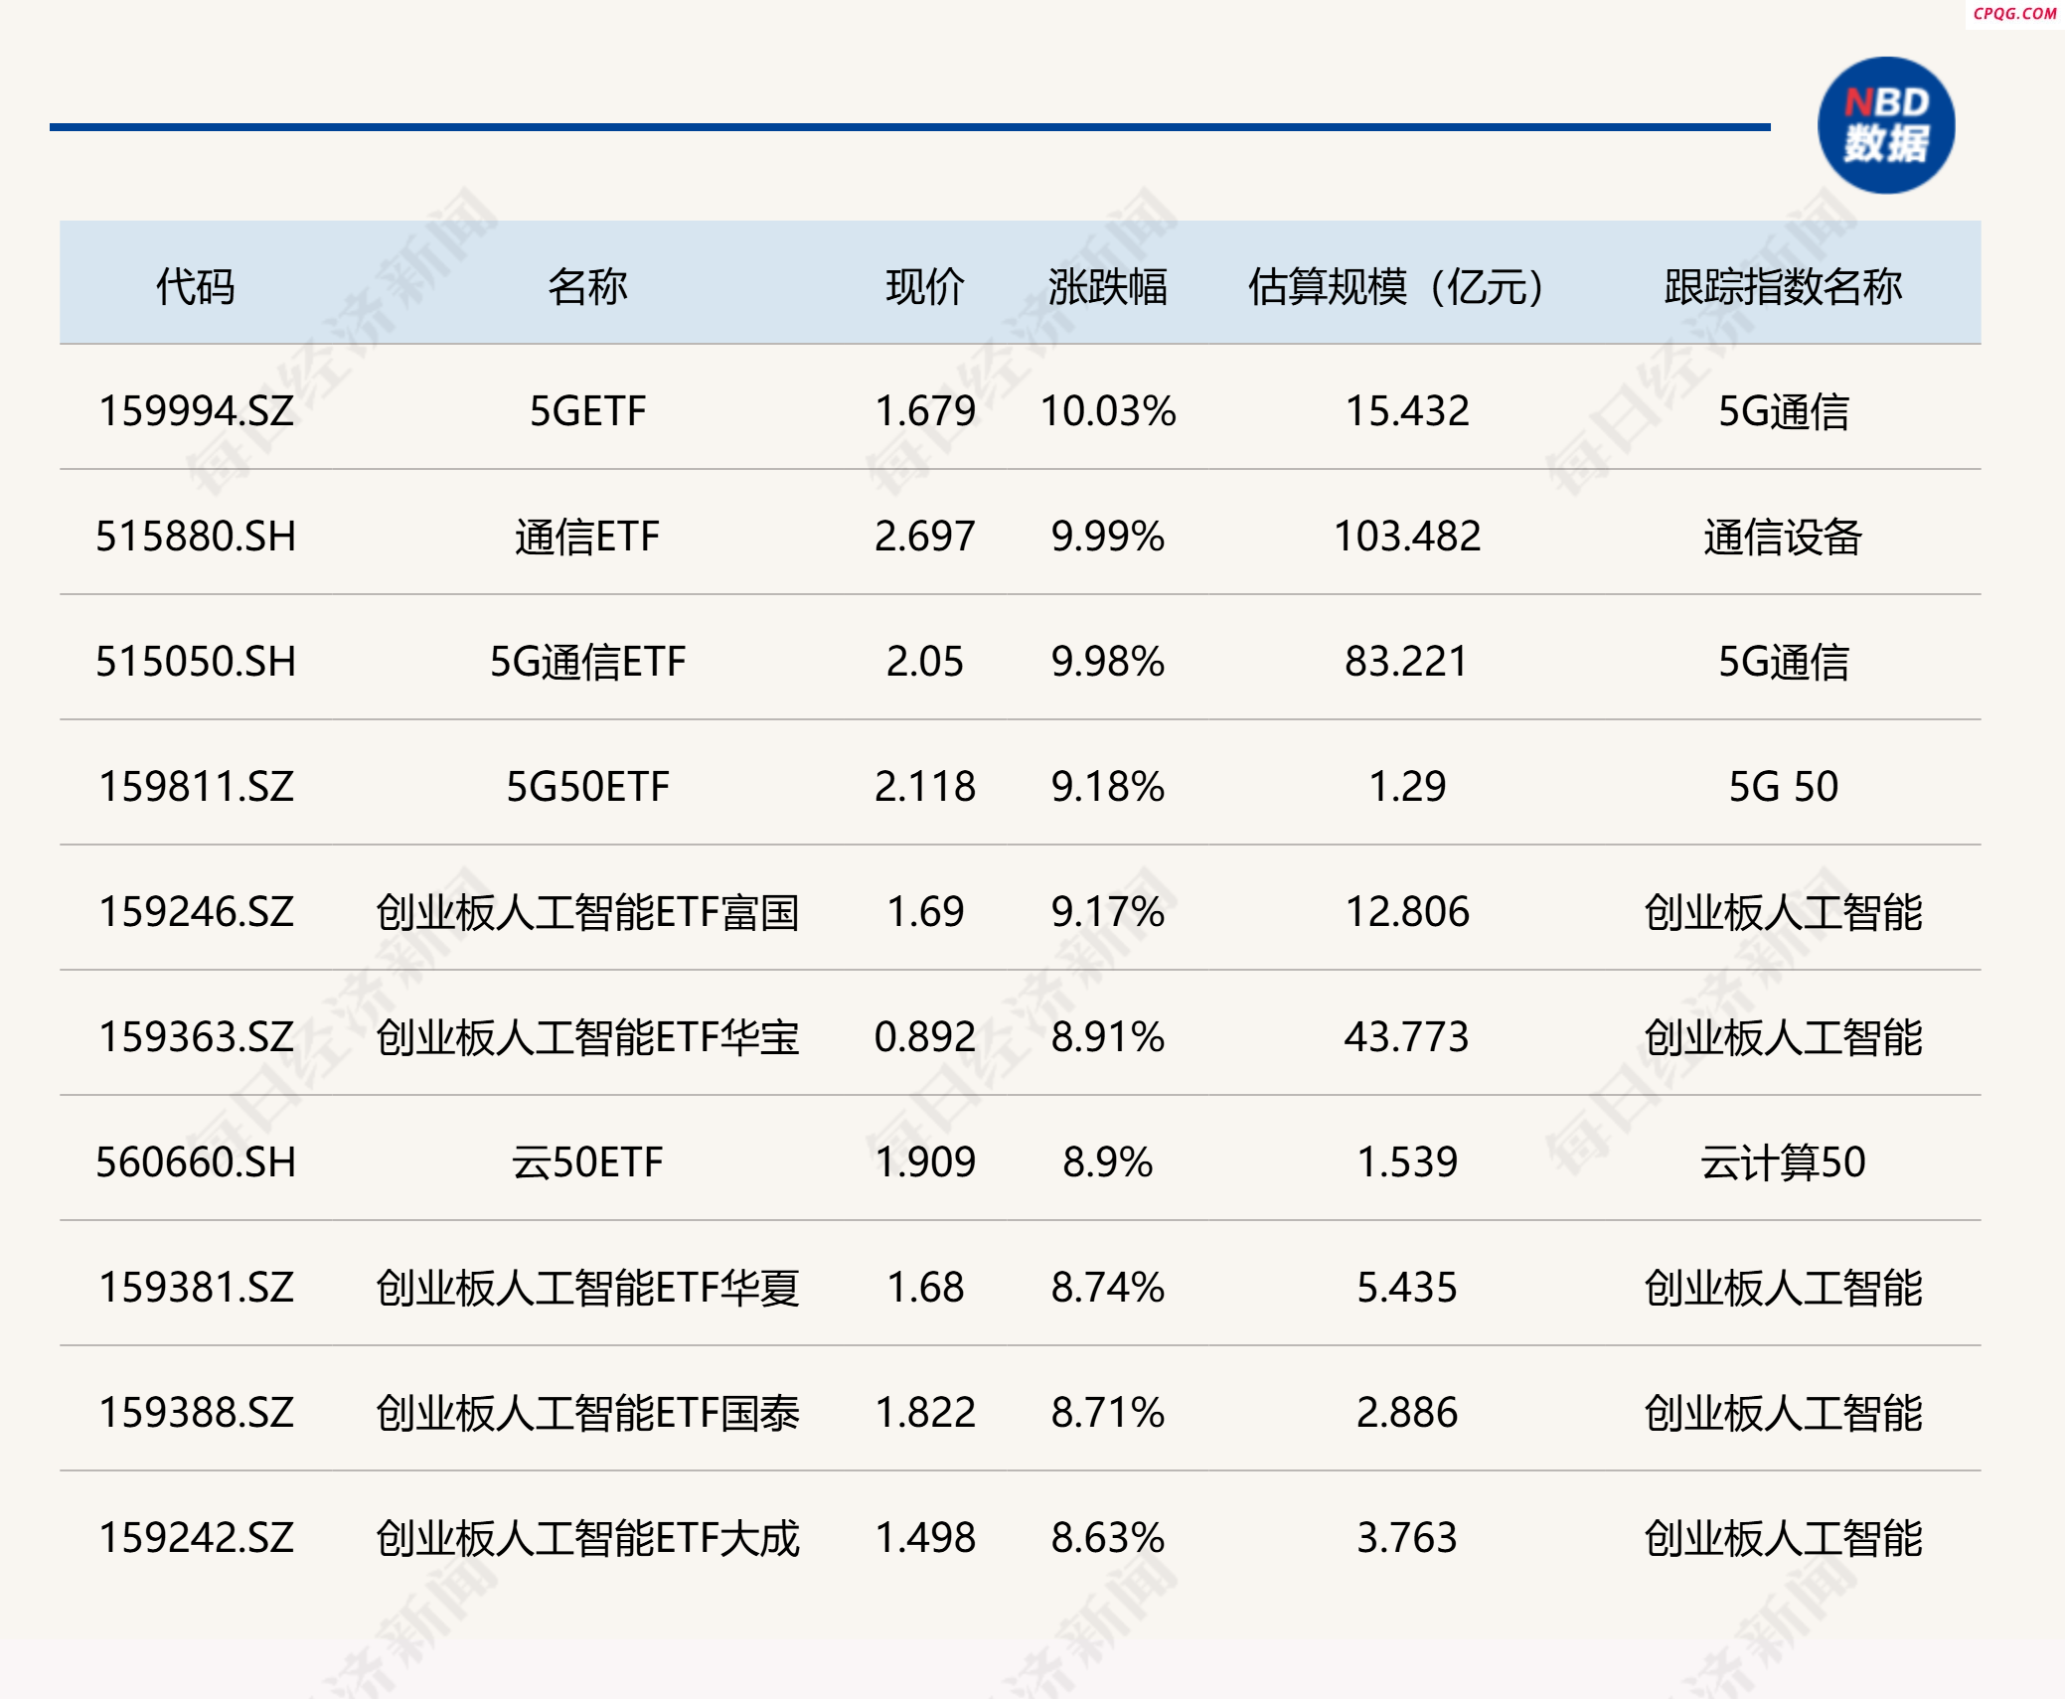Click the 8.63% change value
This screenshot has height=1699, width=2065.
1108,1538
